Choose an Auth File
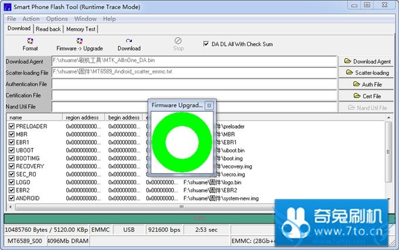 click(368, 84)
